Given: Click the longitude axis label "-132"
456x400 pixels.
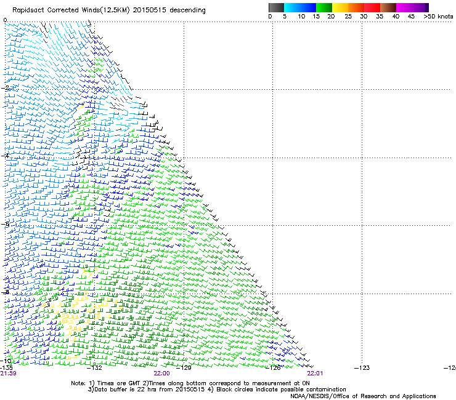Looking at the screenshot, I should pos(94,368).
